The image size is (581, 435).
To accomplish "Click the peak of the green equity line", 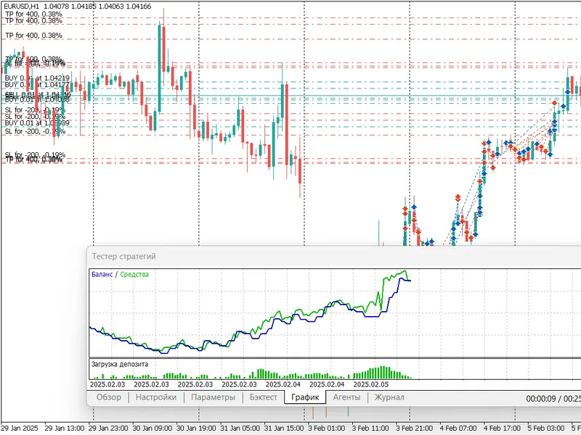I will pos(405,271).
